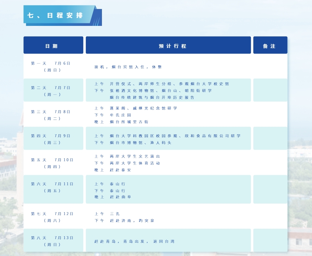312x256 pixels.
Task: Click the 第二天 7月7日 date cell
Action: 53,90
